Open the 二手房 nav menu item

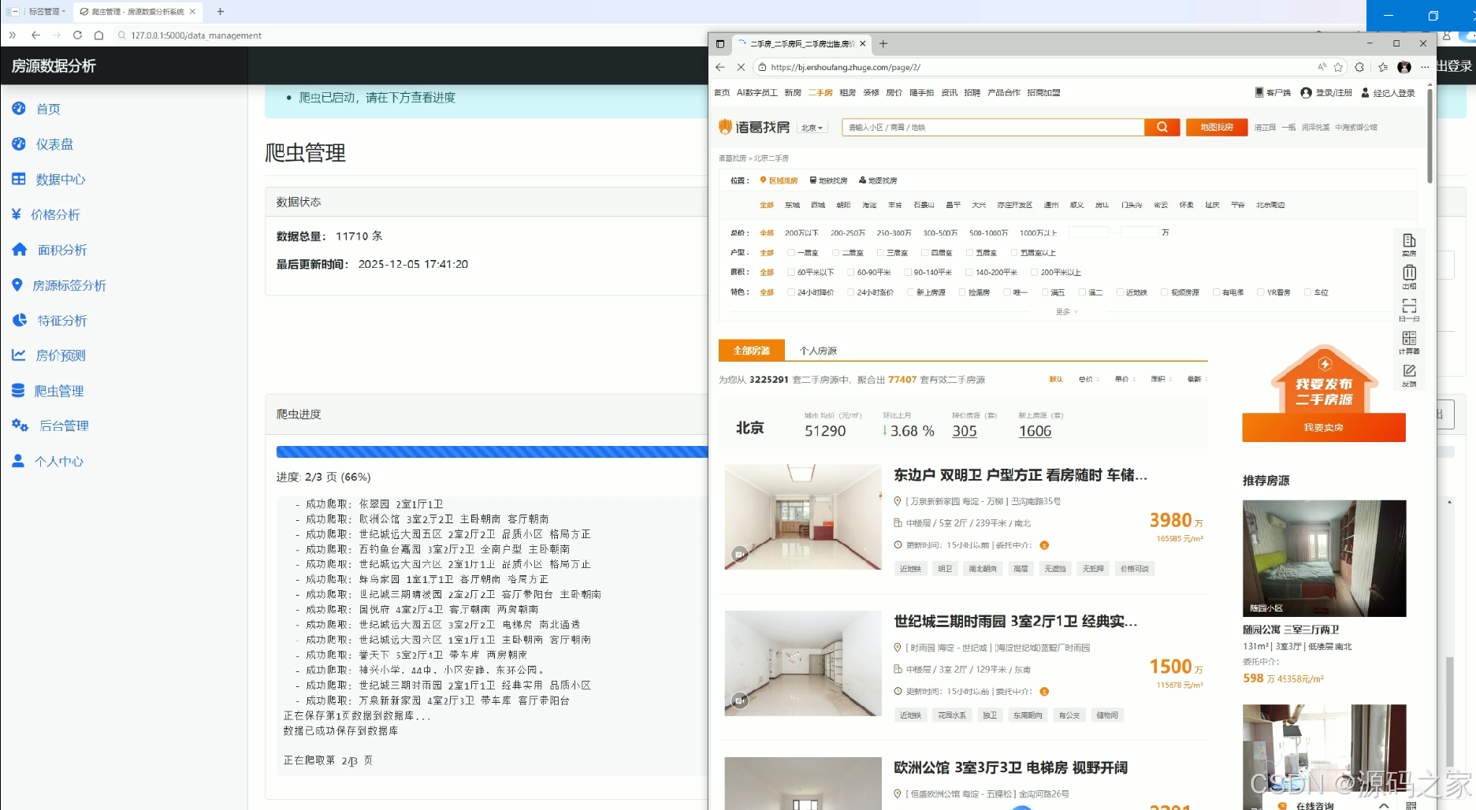(x=820, y=93)
